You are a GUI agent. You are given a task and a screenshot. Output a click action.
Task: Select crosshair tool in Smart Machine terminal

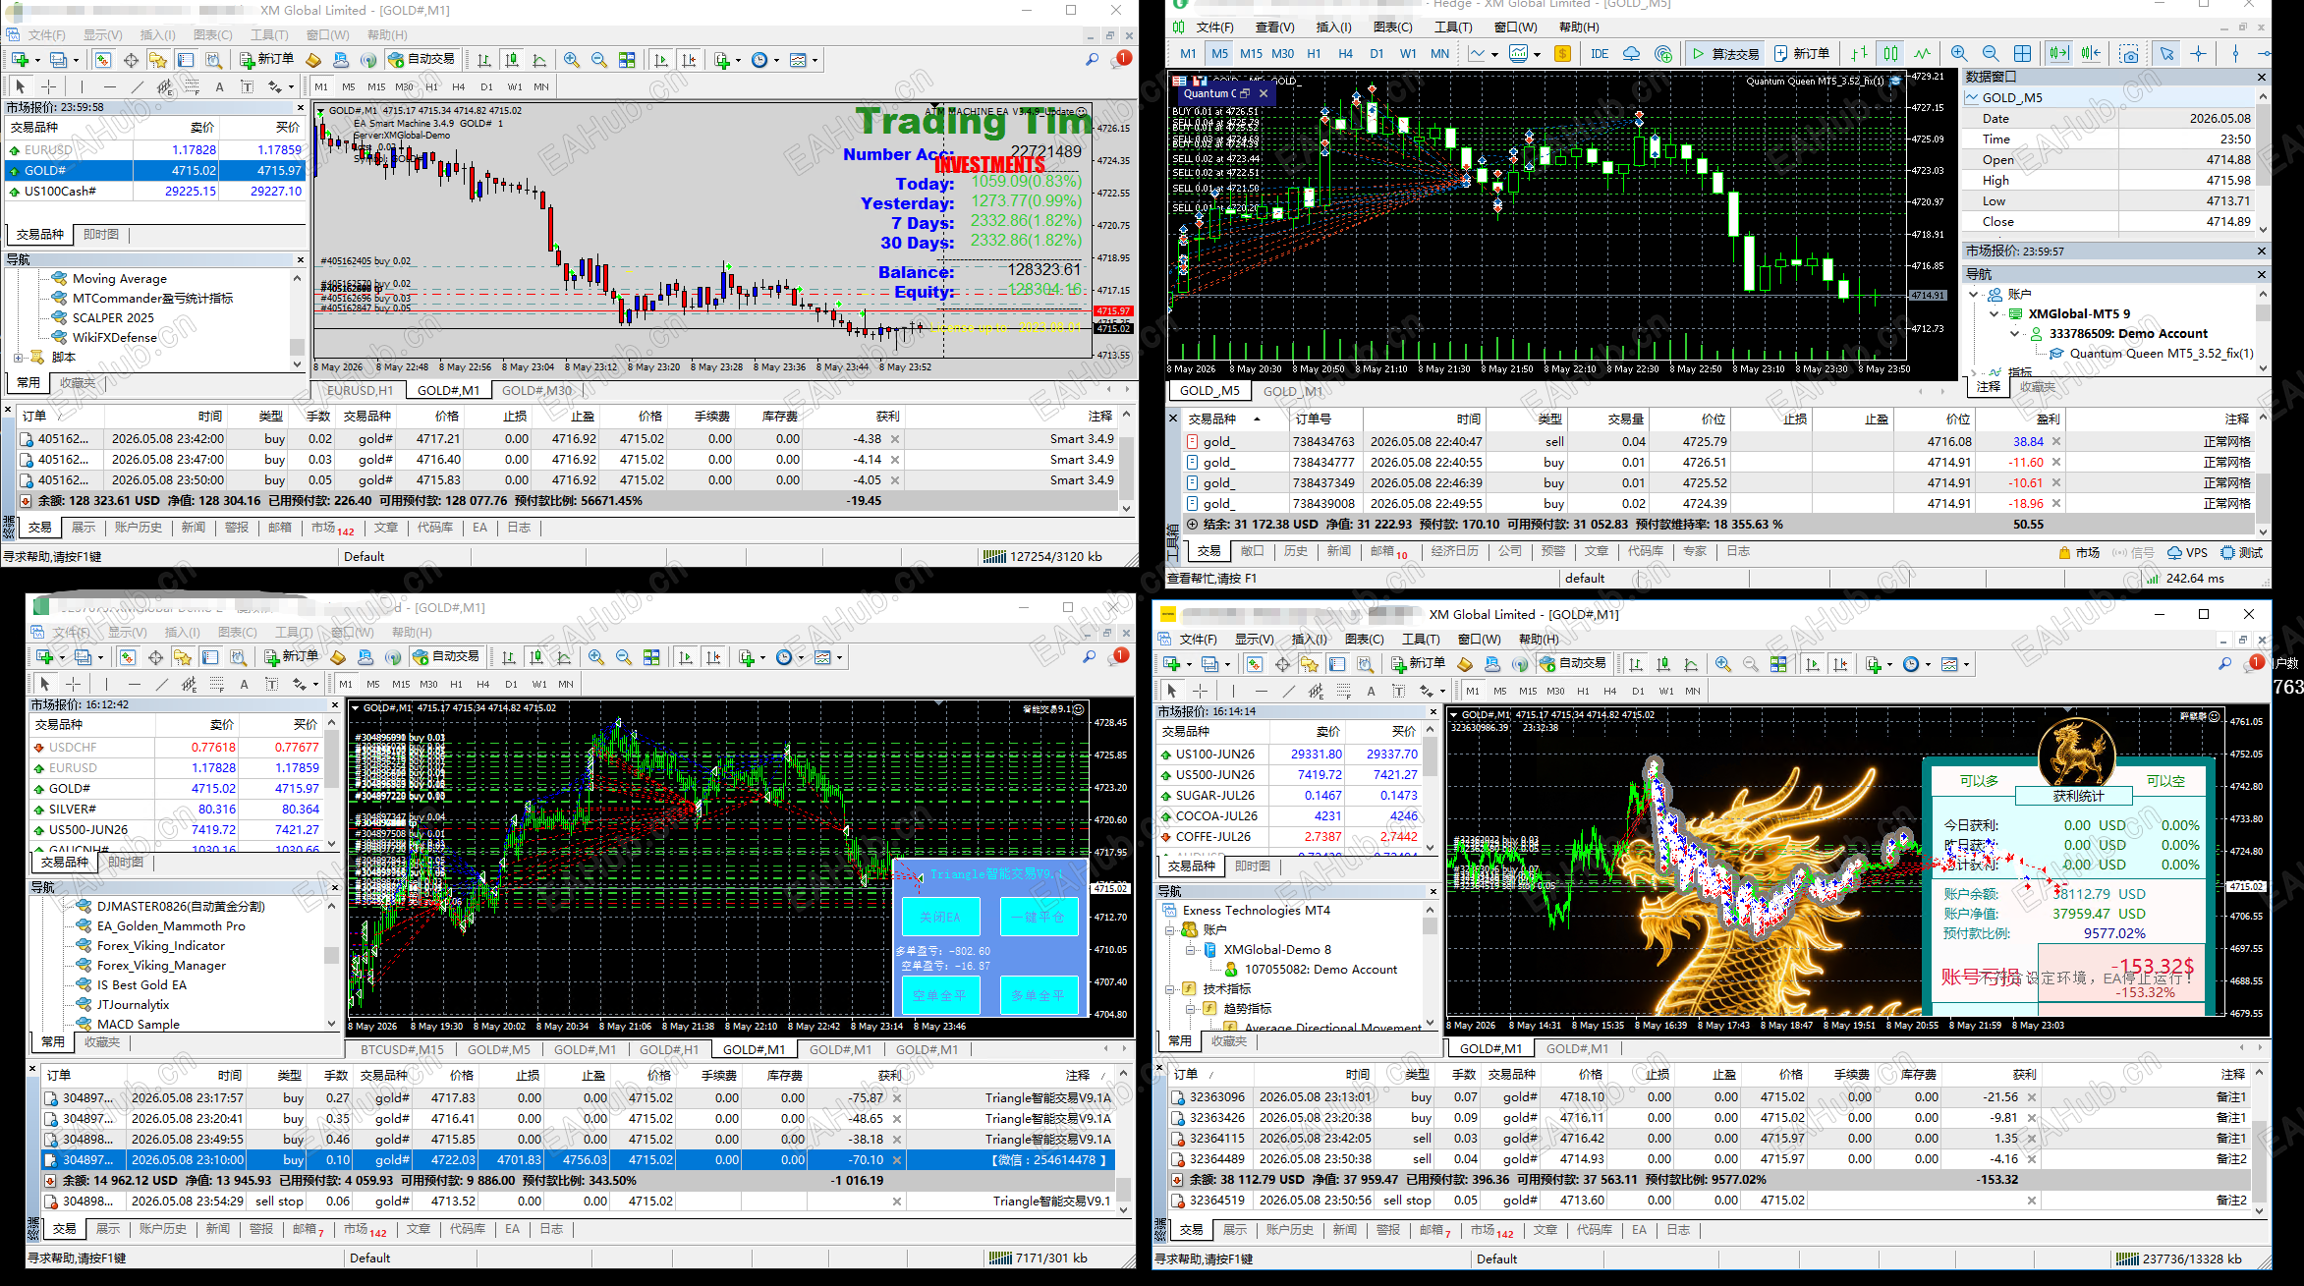48,86
